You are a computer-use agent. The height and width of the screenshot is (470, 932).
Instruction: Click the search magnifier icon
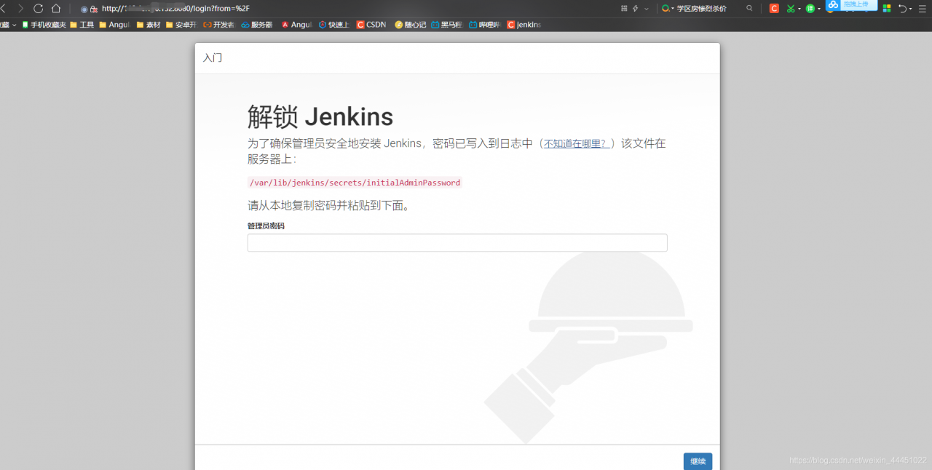(x=749, y=8)
